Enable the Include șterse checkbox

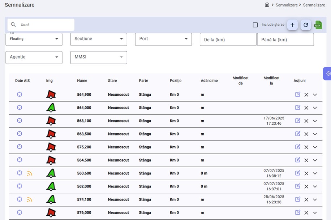coord(255,25)
